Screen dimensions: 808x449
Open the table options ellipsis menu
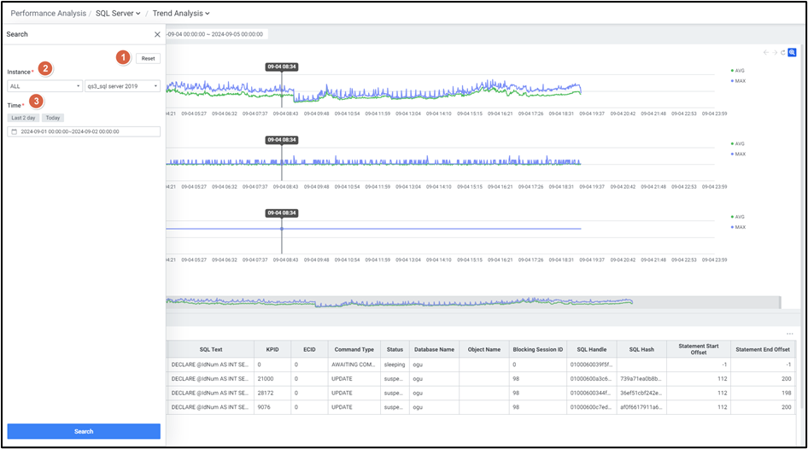click(x=790, y=333)
